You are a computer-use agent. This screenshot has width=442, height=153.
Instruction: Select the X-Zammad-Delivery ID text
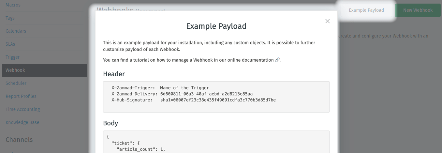[x=206, y=94]
